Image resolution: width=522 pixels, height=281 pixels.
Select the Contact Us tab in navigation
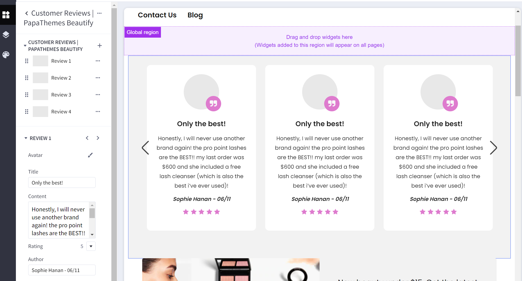tap(157, 15)
